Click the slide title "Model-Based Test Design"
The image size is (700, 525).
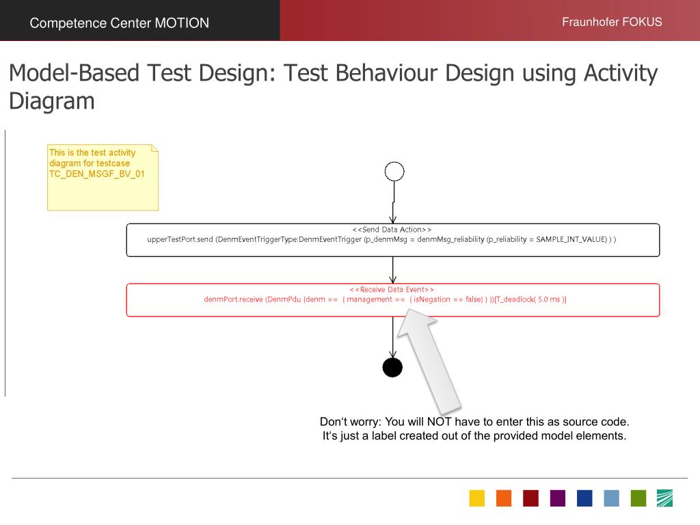pyautogui.click(x=333, y=87)
